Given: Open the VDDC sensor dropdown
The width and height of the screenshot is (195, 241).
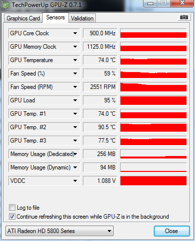Looking at the screenshot, I should (75, 181).
